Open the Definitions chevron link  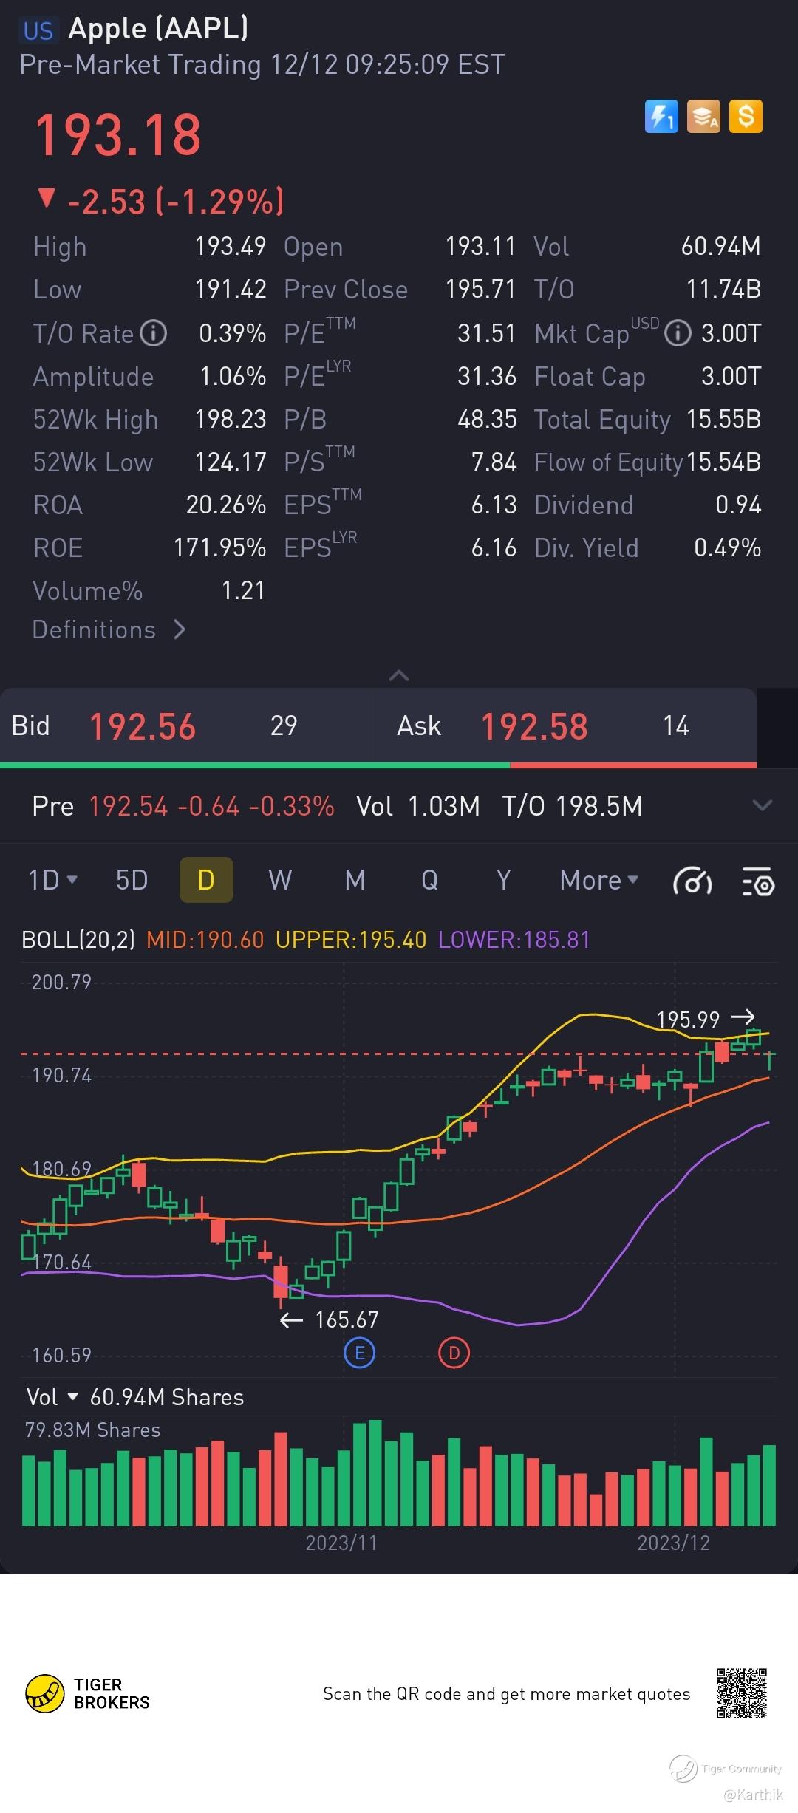coord(109,629)
